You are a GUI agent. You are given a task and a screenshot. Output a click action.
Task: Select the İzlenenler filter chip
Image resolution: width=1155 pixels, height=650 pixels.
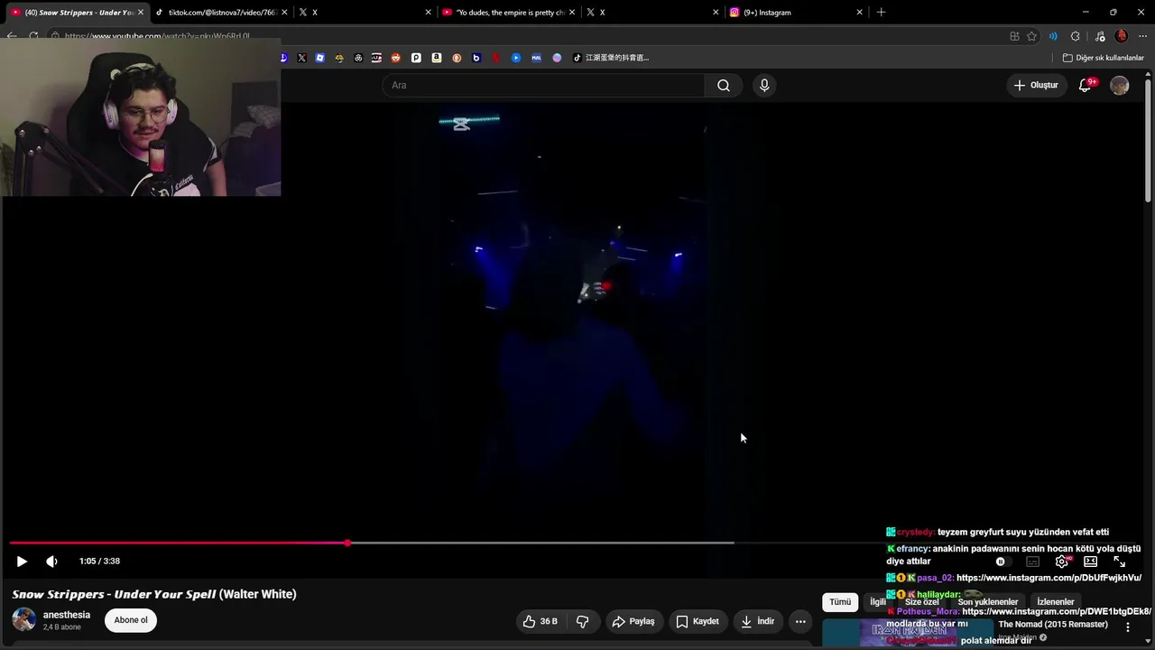coord(1056,602)
